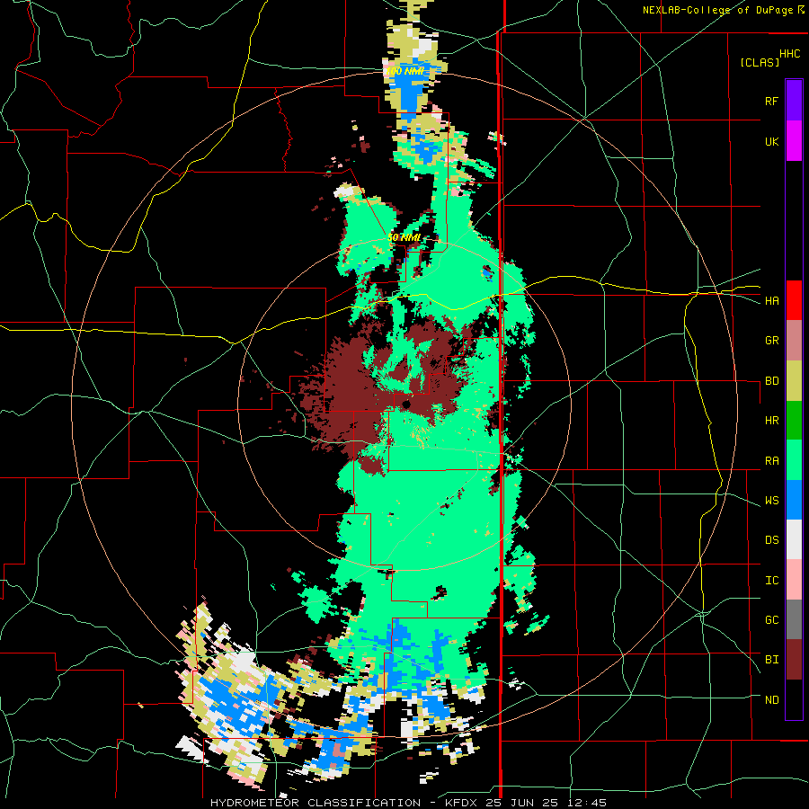
Task: Click the 50 NMI range ring label
Action: pos(404,238)
